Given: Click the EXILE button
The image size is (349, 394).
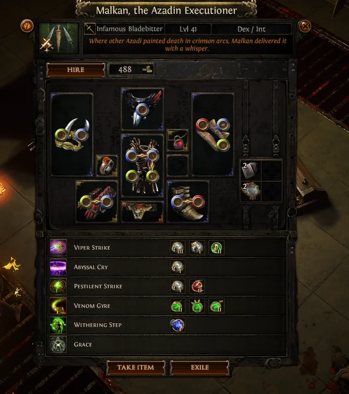Looking at the screenshot, I should click(x=200, y=367).
